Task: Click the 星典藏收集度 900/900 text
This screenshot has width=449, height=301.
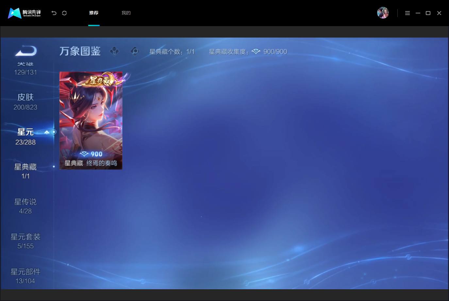Action: tap(248, 52)
